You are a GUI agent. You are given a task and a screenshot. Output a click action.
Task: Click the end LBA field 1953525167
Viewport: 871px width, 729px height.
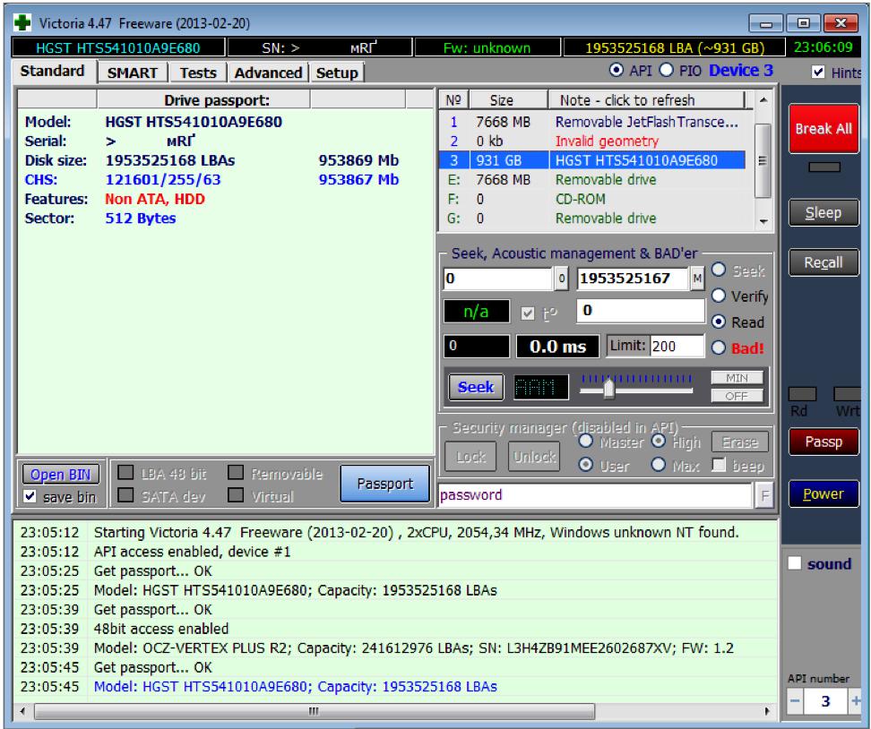pos(633,279)
